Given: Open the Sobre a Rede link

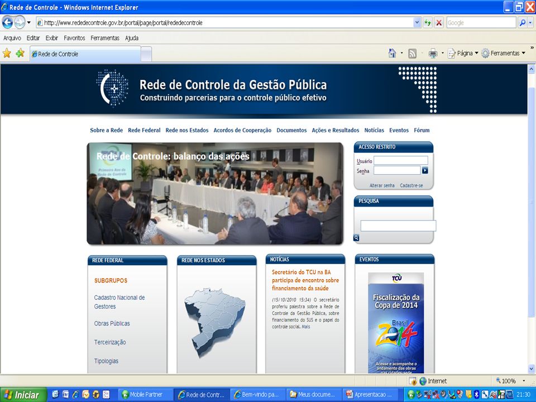Looking at the screenshot, I should [106, 130].
